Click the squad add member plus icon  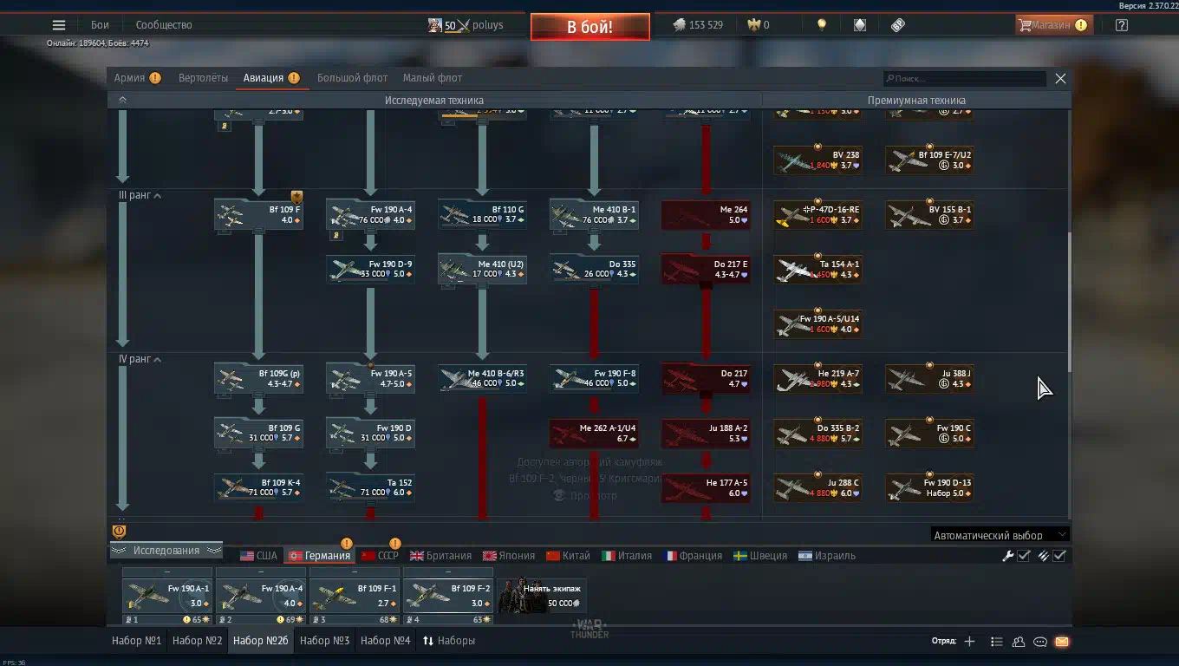point(969,642)
